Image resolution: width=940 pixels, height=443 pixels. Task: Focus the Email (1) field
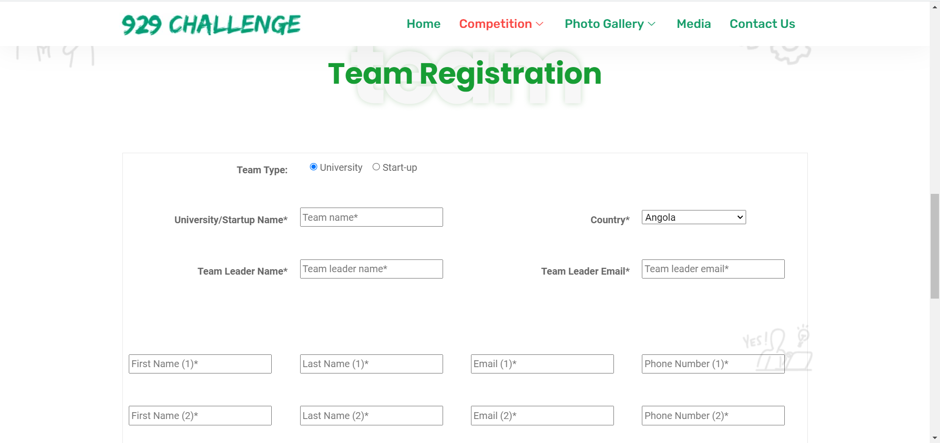[542, 364]
